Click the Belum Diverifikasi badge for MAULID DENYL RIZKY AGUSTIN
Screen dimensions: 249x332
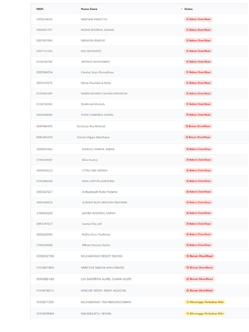tap(199, 291)
